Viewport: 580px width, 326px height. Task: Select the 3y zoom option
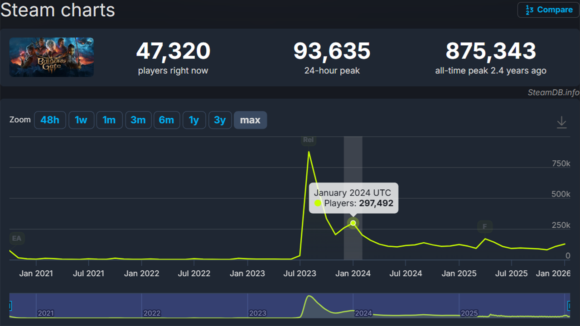click(220, 120)
